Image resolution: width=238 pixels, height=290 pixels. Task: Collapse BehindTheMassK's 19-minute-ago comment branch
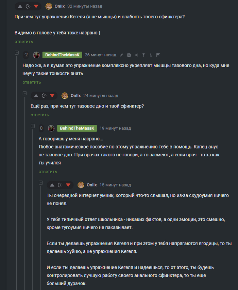(x=33, y=126)
